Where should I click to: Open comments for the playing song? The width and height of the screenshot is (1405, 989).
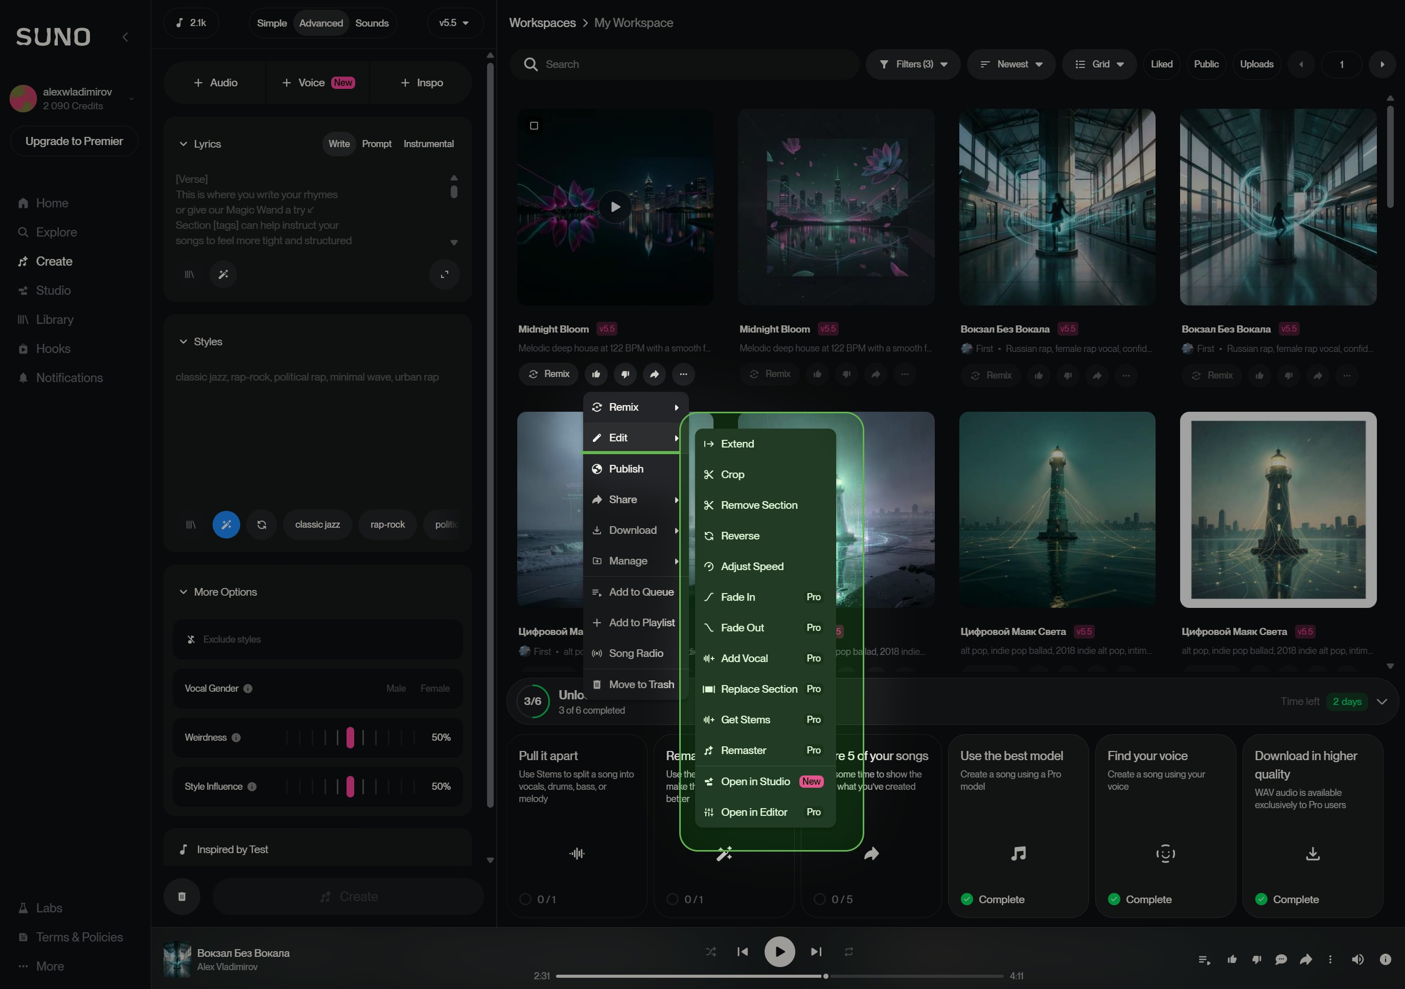(1281, 960)
